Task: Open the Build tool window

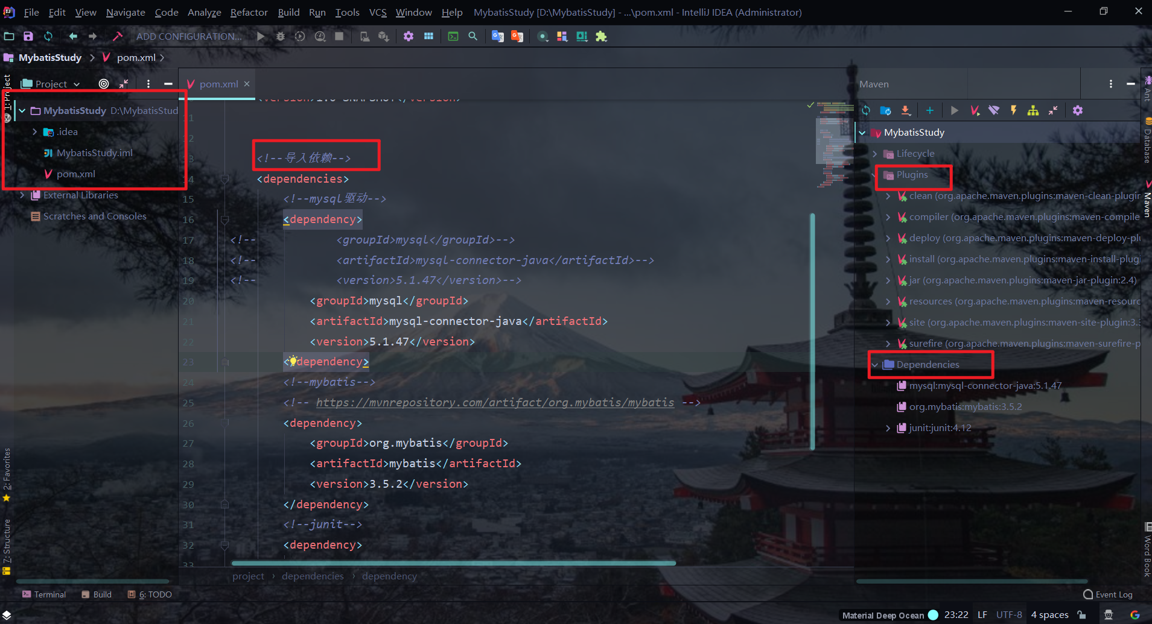Action: coord(97,594)
